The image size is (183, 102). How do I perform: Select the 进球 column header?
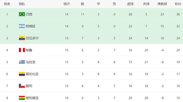pos(130,4)
